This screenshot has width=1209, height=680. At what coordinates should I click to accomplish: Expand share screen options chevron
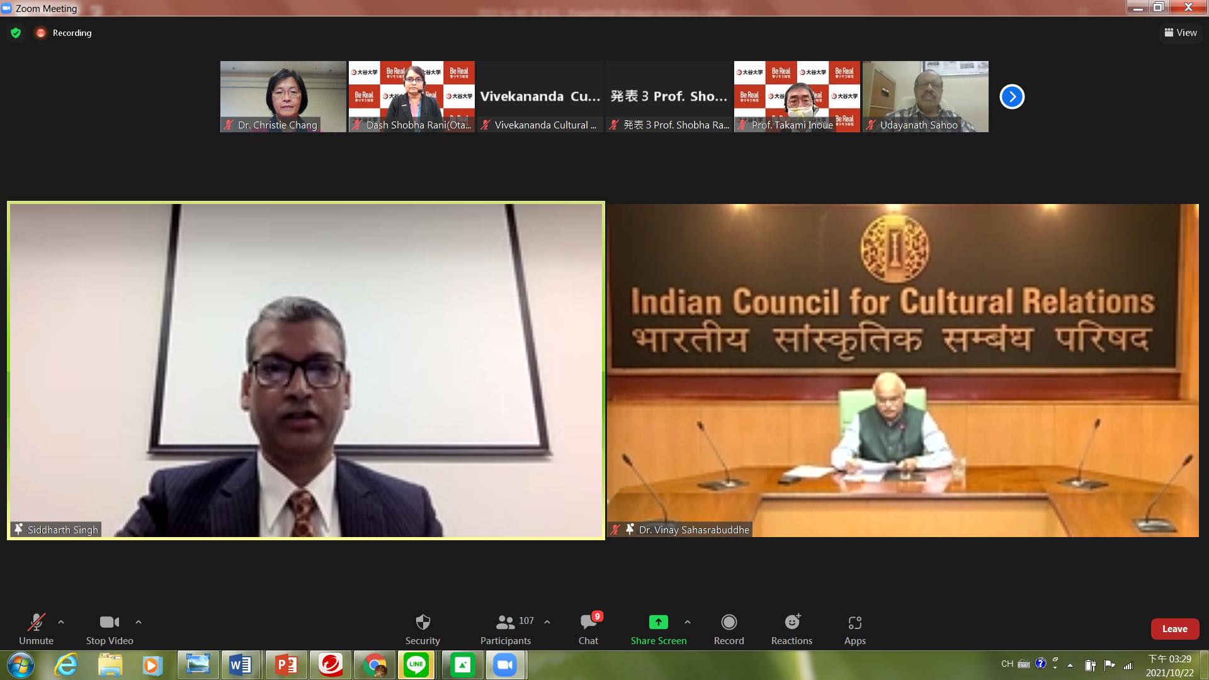[688, 622]
